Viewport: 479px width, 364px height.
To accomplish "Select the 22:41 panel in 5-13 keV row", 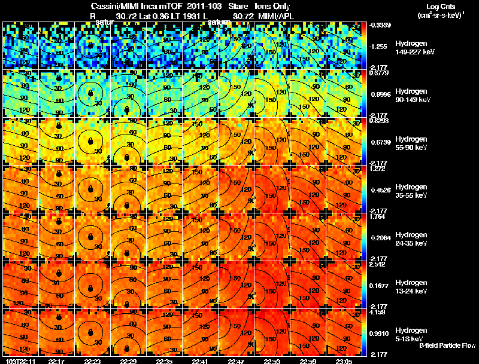I will 200,333.
